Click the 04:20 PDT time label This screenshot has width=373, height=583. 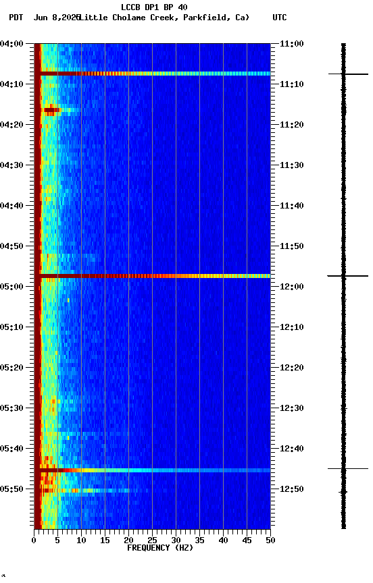[11, 125]
